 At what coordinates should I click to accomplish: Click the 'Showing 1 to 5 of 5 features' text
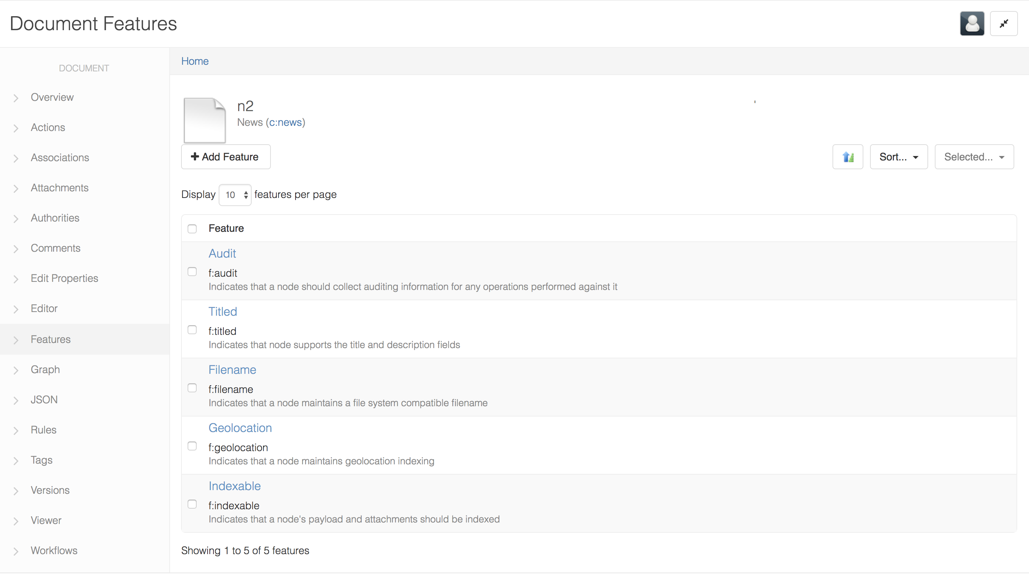[245, 550]
